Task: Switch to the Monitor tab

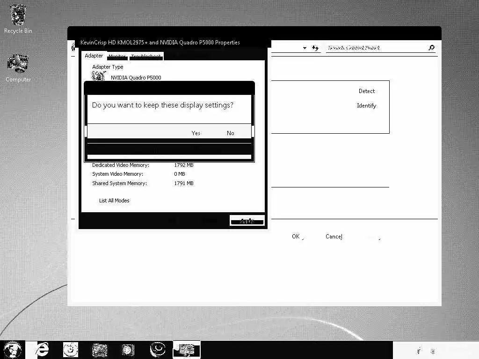Action: click(x=117, y=57)
